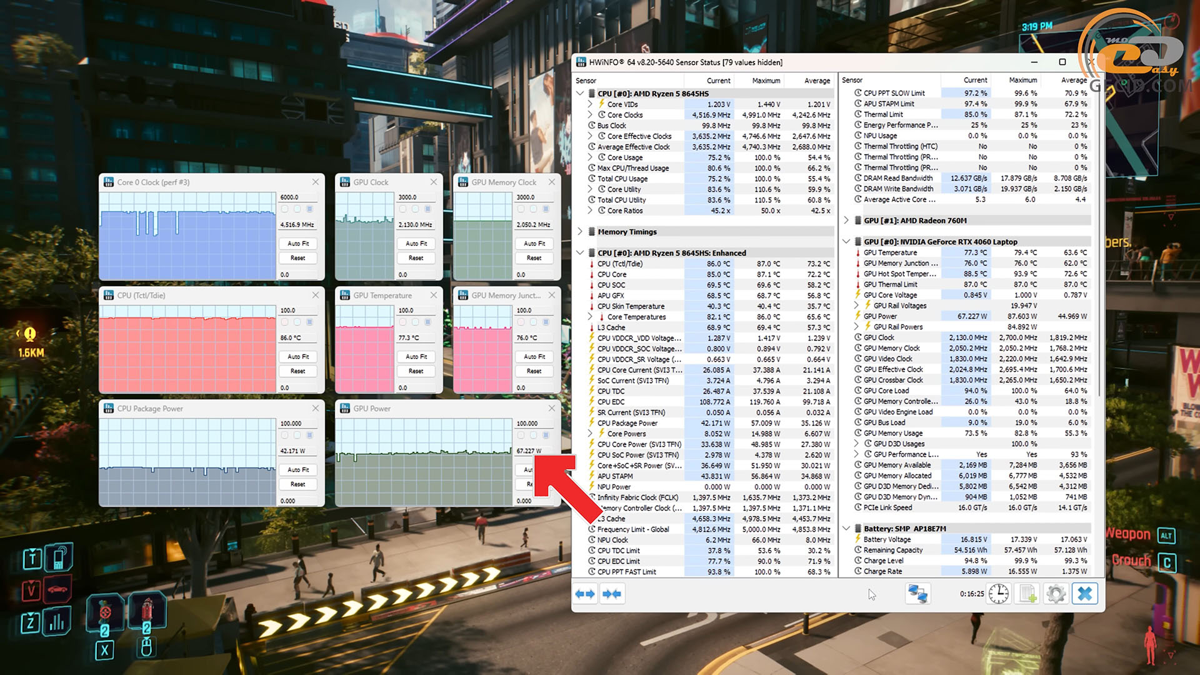Open HWiNFO sensor settings gear icon
The image size is (1200, 675).
coord(1056,594)
